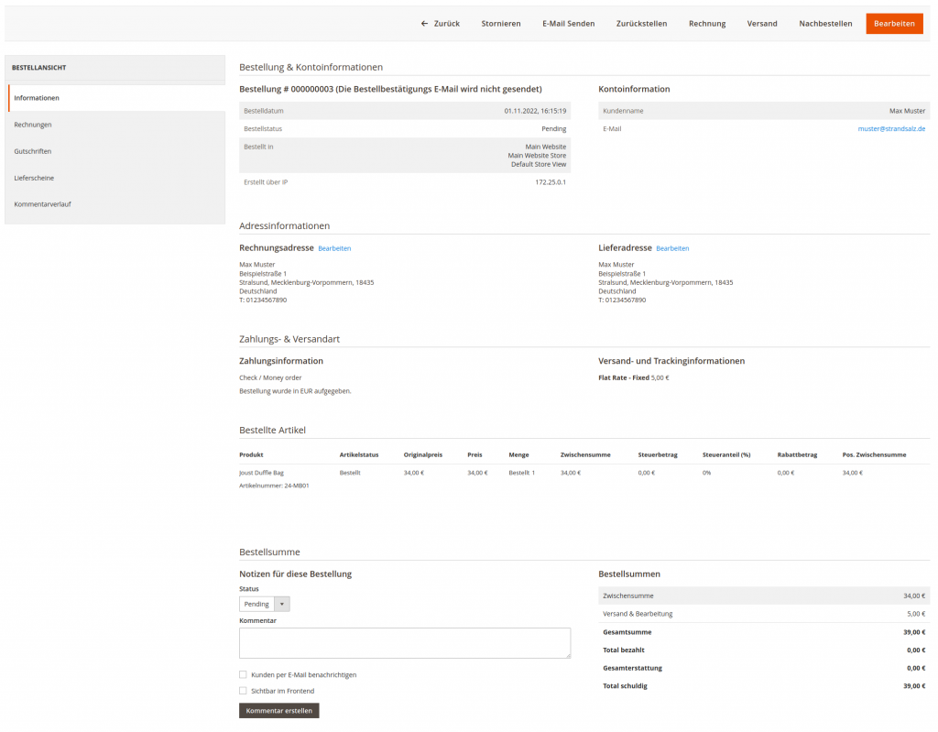Open customer email muster@strandsalz.de link
Viewport: 938px width, 732px height.
click(890, 129)
